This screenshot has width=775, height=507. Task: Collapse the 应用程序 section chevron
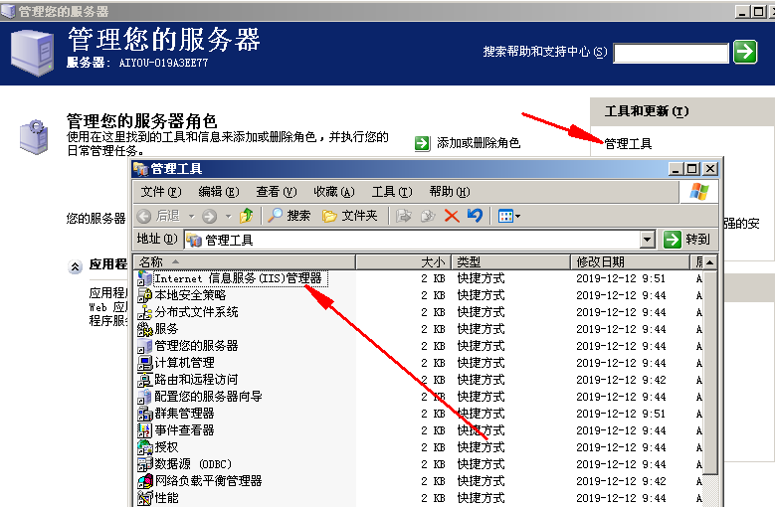click(x=75, y=267)
